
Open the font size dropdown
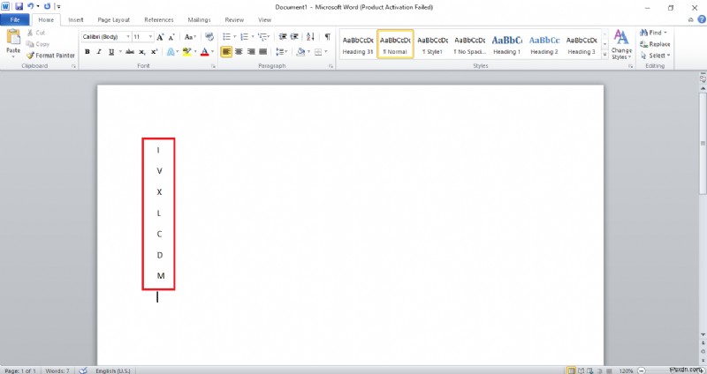pyautogui.click(x=150, y=37)
